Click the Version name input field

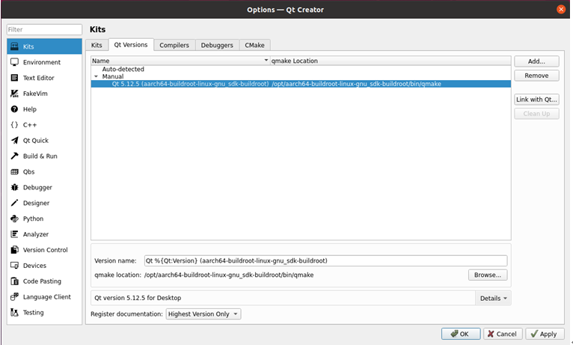tap(325, 260)
